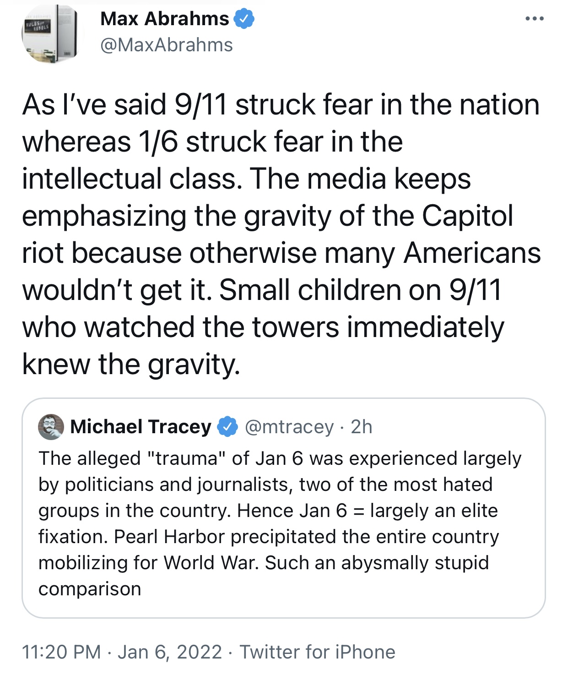Click the 11:20 PM timestamp
Image resolution: width=568 pixels, height=675 pixels.
pyautogui.click(x=61, y=652)
